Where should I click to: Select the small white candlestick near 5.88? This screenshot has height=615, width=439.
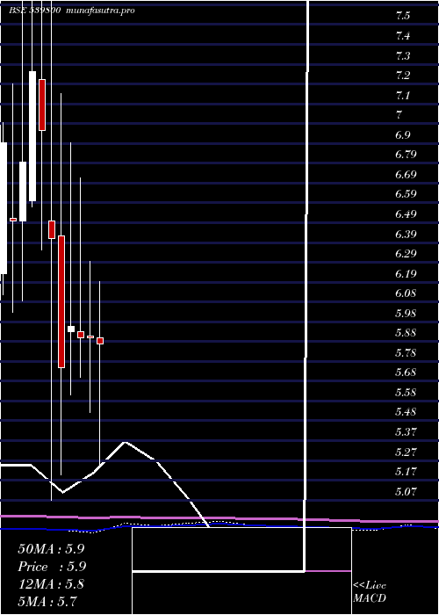(x=71, y=329)
